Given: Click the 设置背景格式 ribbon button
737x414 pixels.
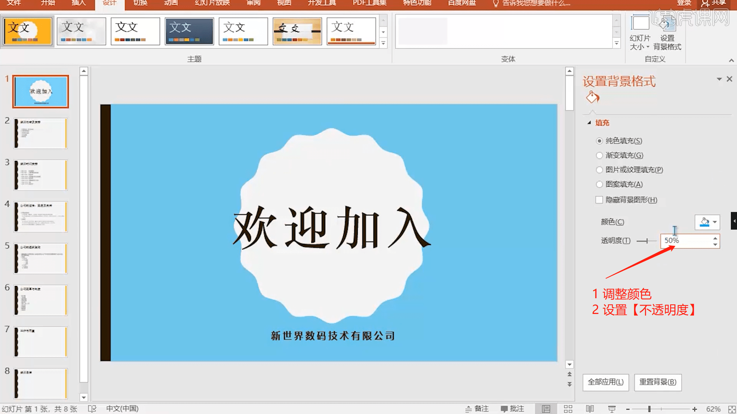Looking at the screenshot, I should click(667, 33).
